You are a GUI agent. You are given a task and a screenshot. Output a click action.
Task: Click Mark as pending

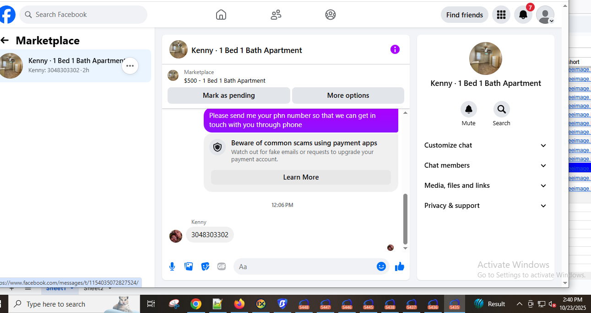[229, 95]
